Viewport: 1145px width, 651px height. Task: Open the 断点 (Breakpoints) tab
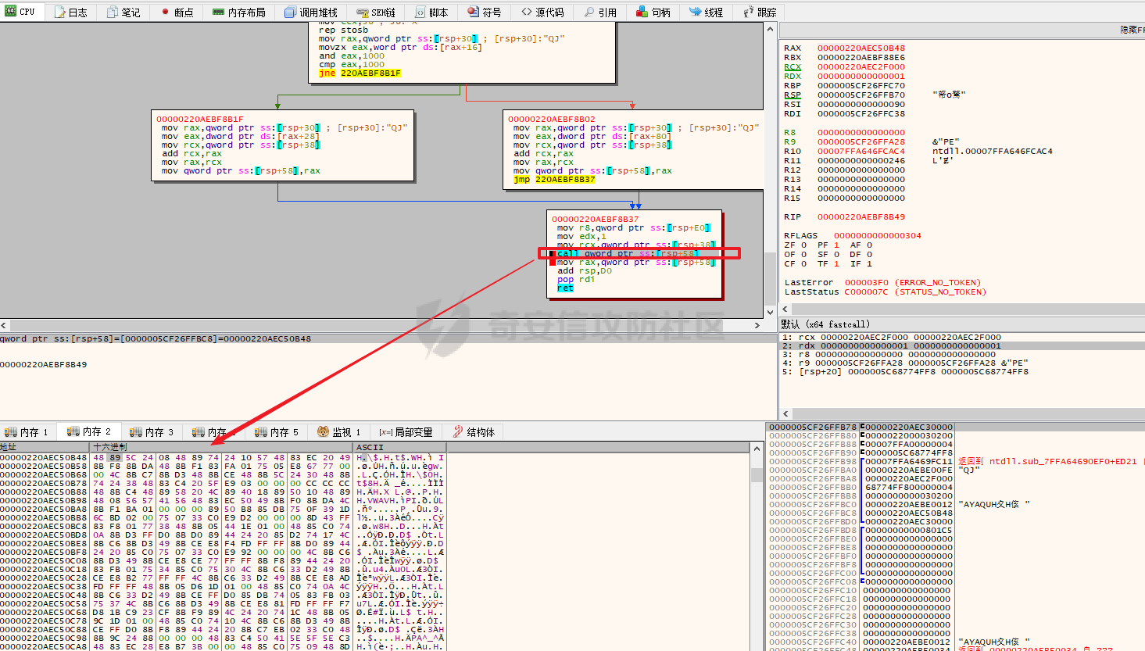coord(177,13)
